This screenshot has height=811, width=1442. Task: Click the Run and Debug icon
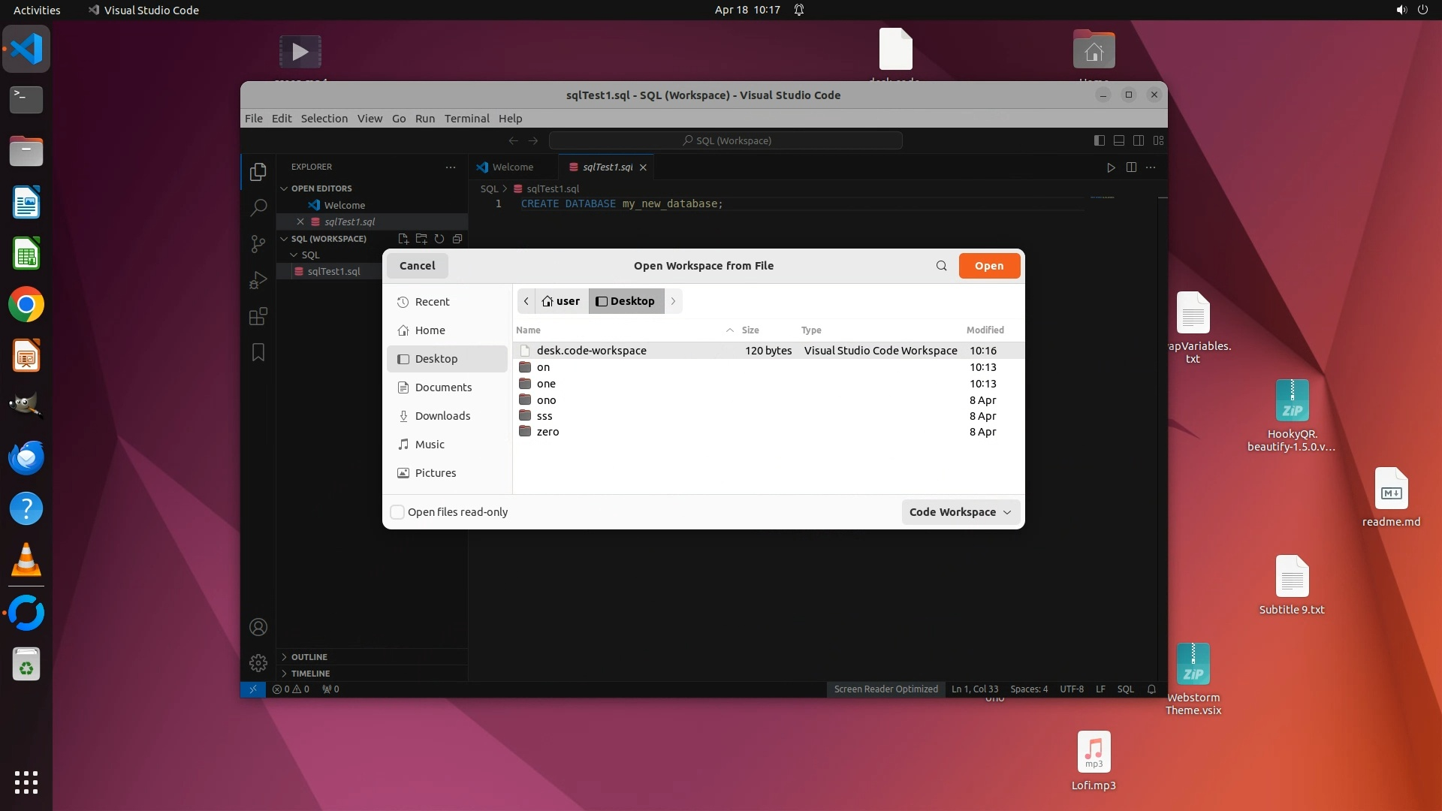click(258, 280)
